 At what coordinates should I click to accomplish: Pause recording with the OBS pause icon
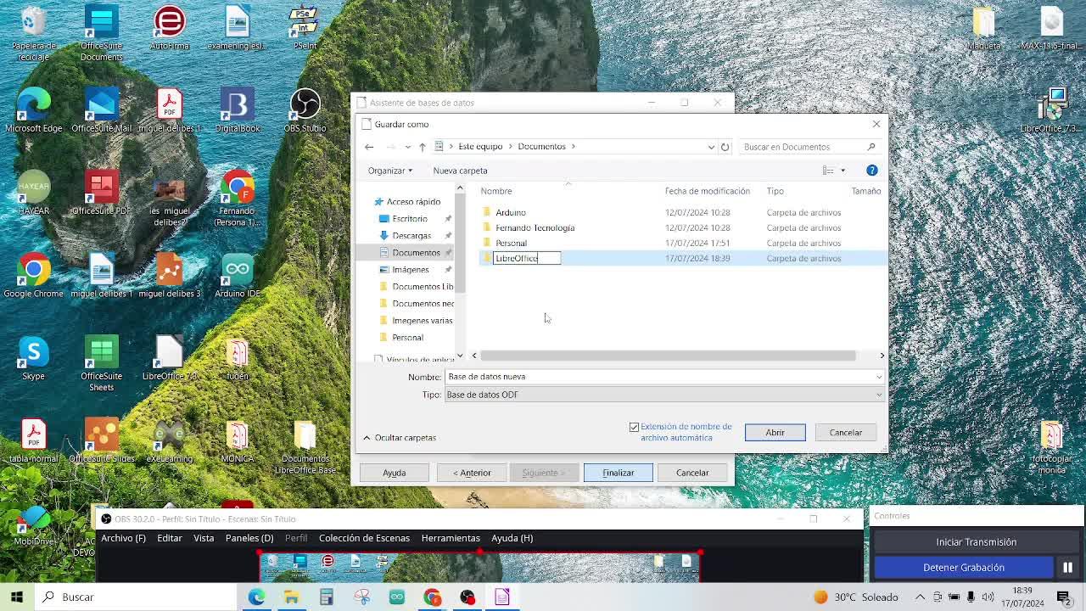click(x=1067, y=568)
